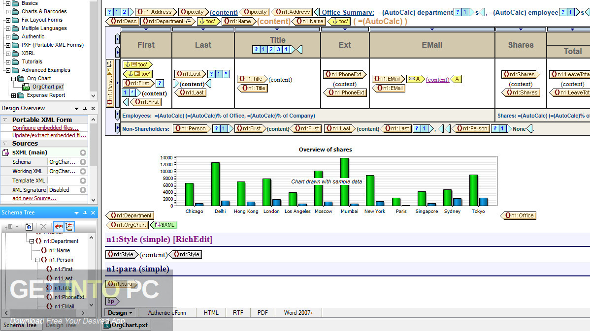
Task: Switch to Authentic eForm tab
Action: tap(166, 313)
